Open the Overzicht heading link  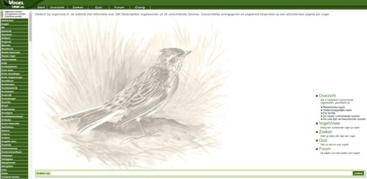[327, 96]
